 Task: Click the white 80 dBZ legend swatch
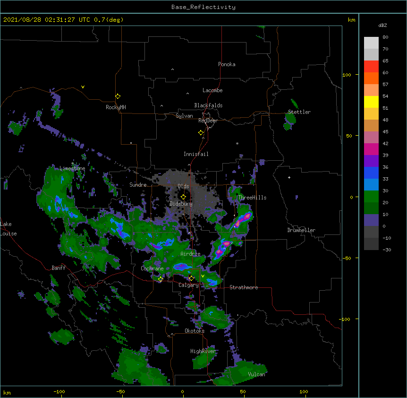tap(371, 43)
